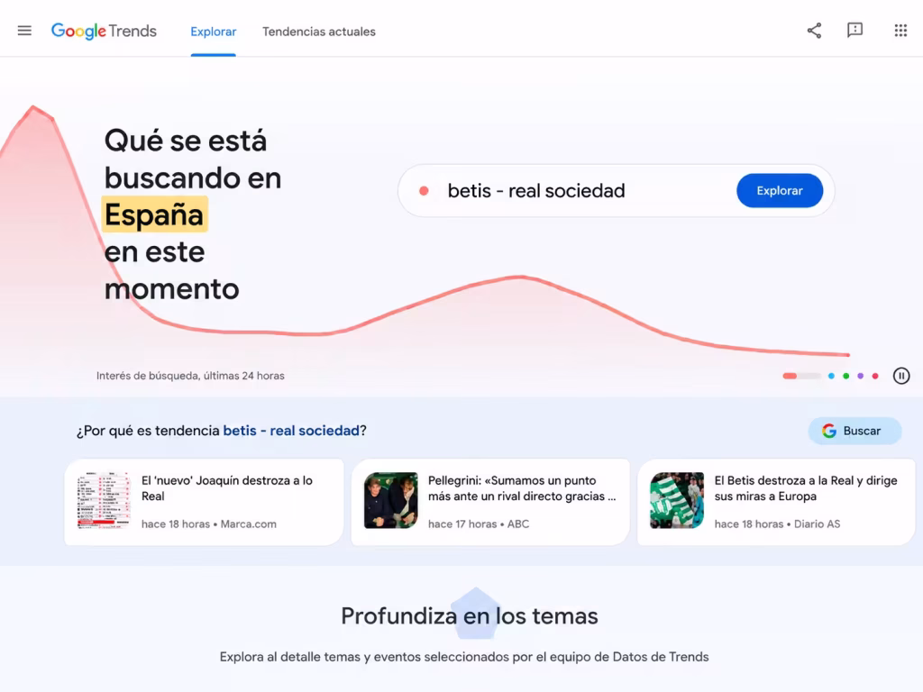Open 'betis - real sociedad' trending link
The width and height of the screenshot is (923, 692).
pos(291,431)
